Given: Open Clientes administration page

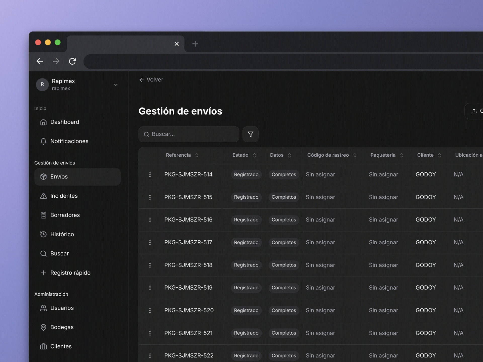Looking at the screenshot, I should coord(77,346).
